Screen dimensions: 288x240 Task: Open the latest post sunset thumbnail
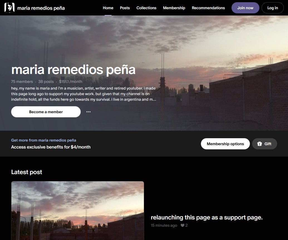coord(78,211)
